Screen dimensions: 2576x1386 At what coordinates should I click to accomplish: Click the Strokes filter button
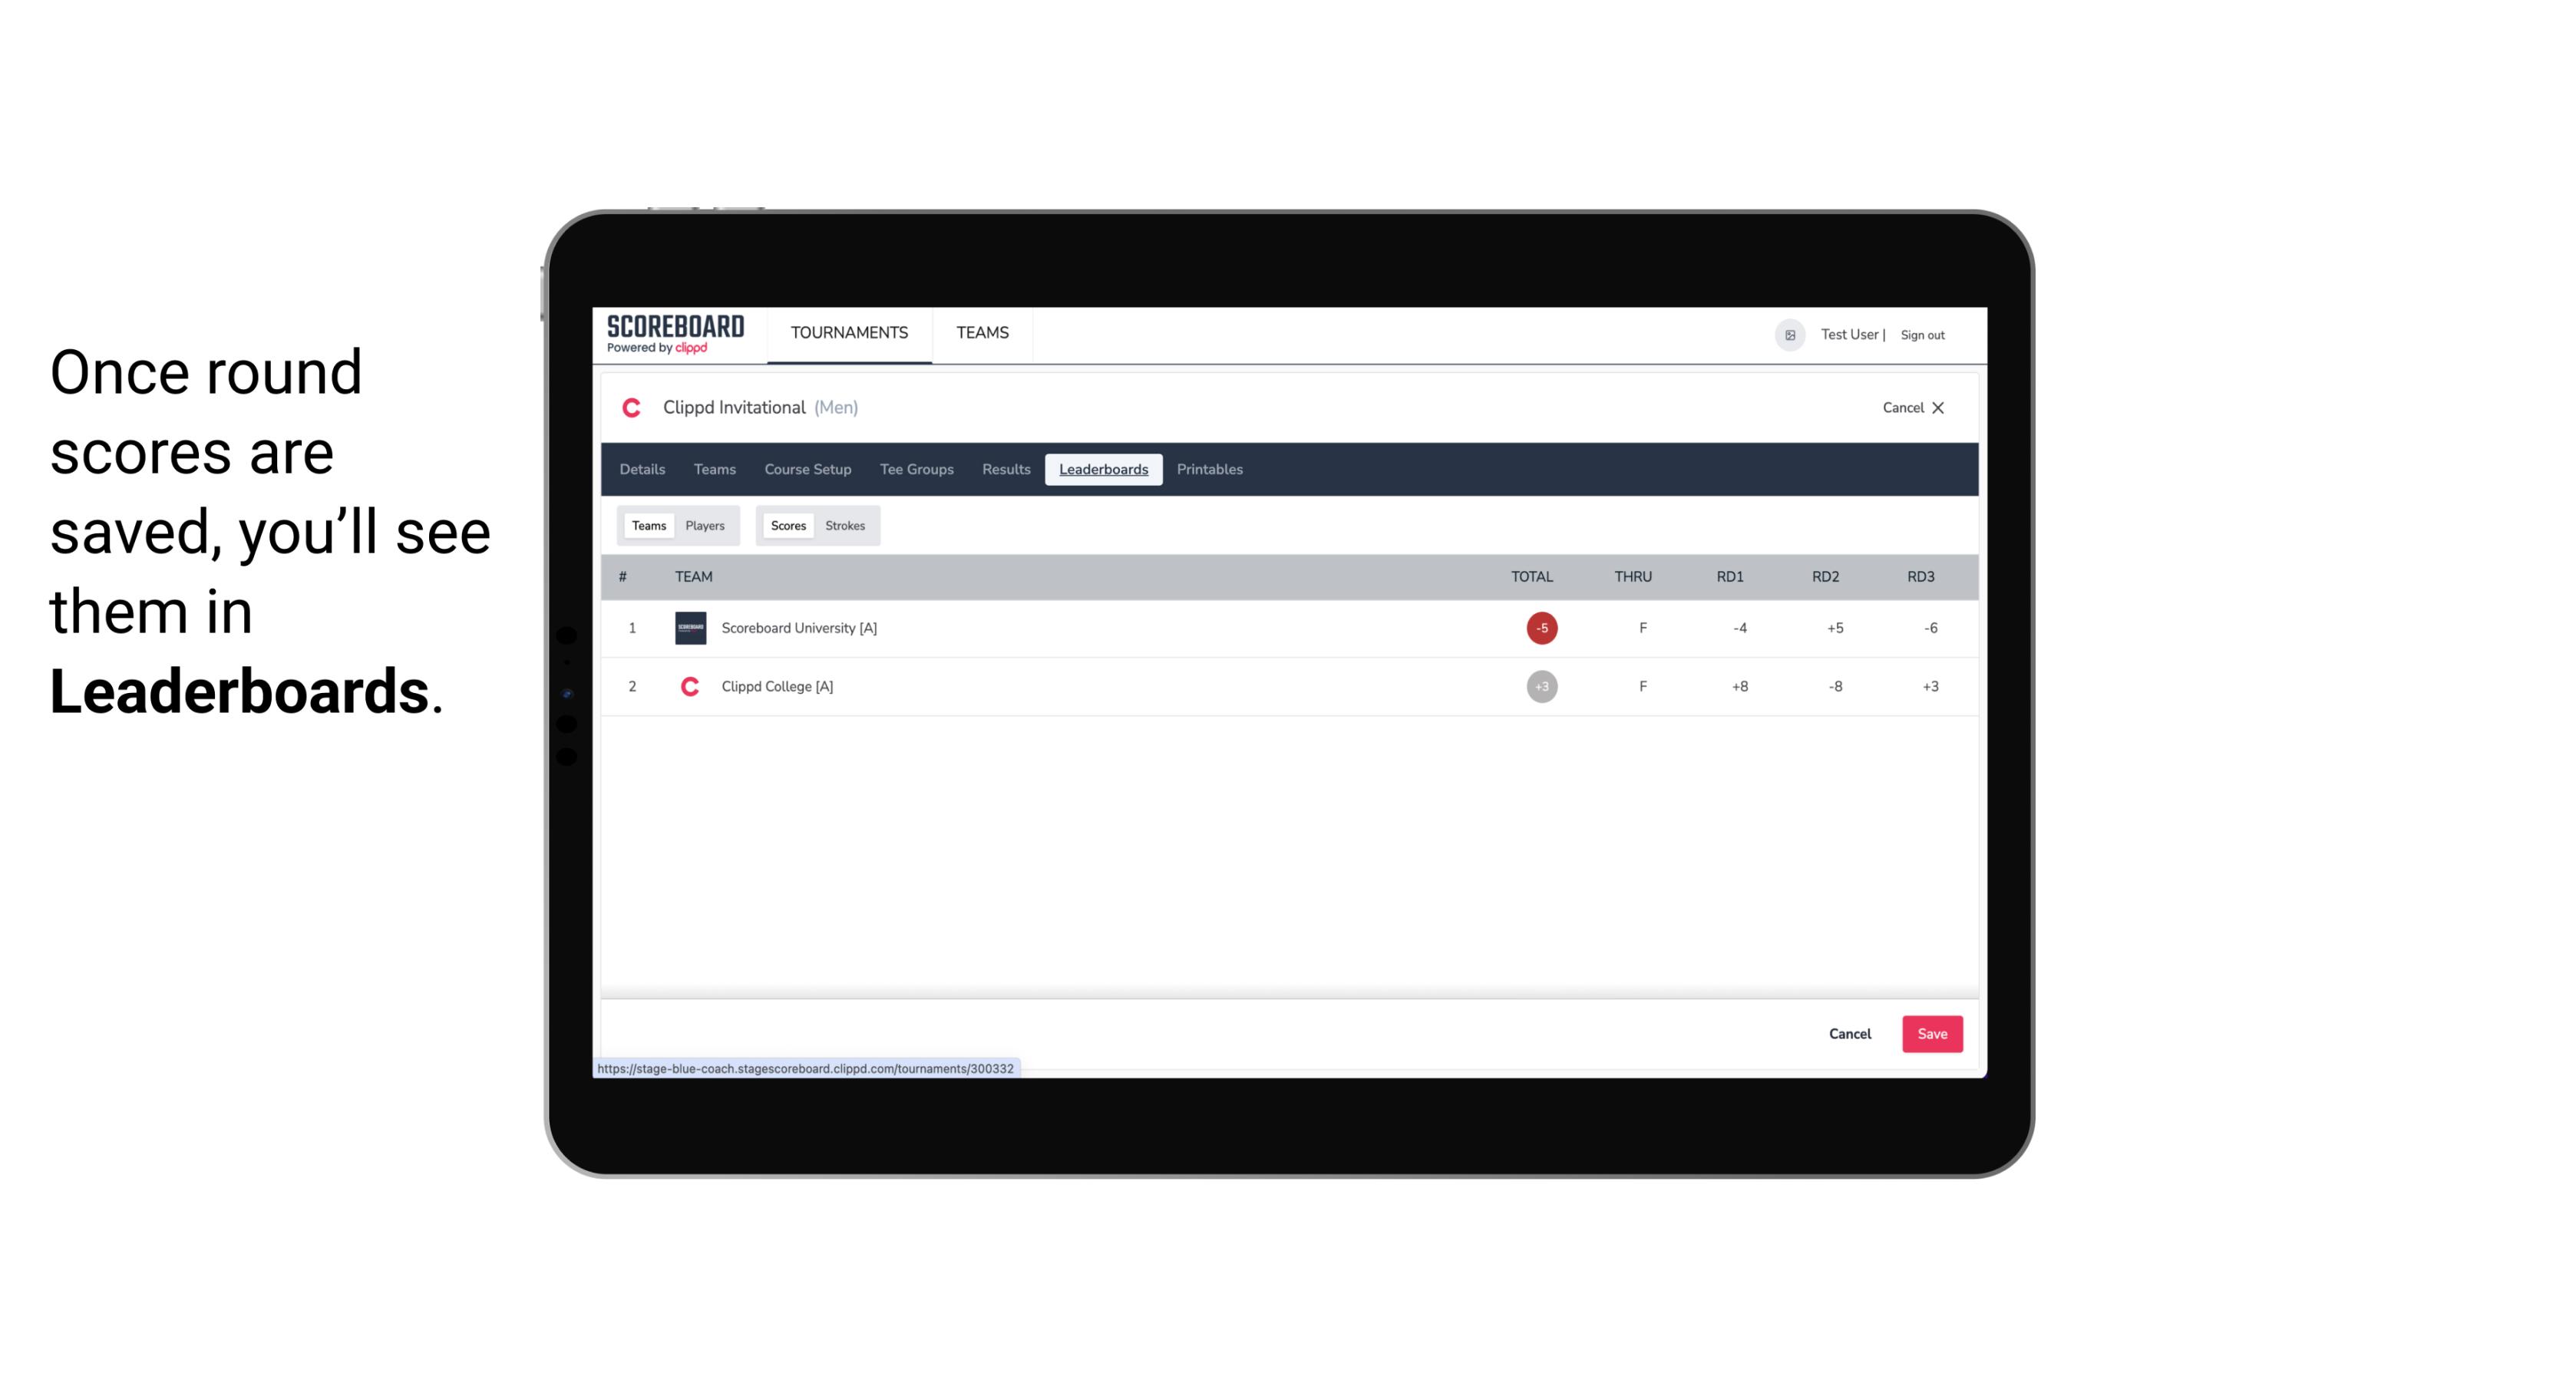click(x=845, y=524)
